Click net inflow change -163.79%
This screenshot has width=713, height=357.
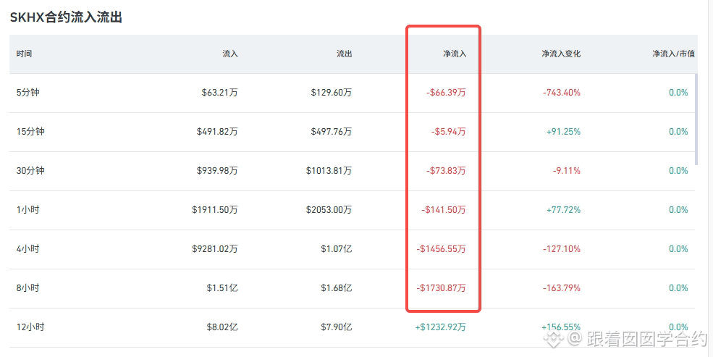click(x=562, y=288)
